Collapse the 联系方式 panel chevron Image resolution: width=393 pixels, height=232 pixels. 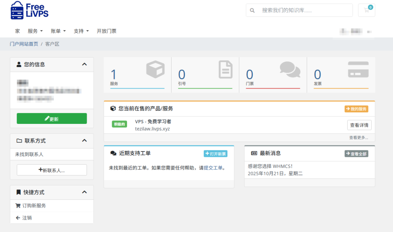[x=84, y=141]
